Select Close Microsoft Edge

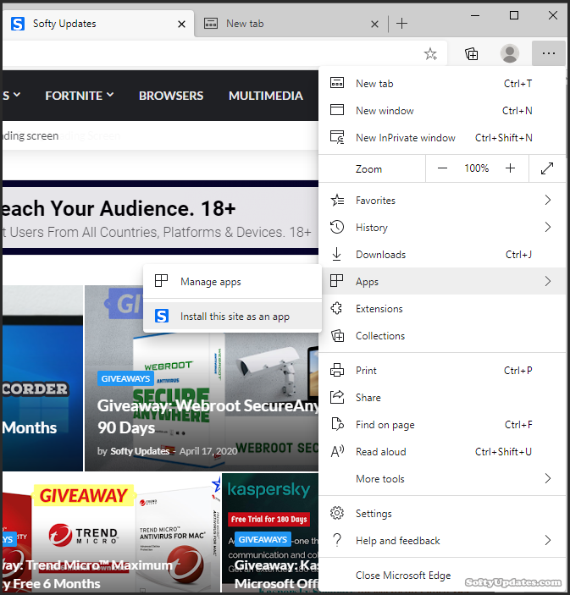click(442, 576)
